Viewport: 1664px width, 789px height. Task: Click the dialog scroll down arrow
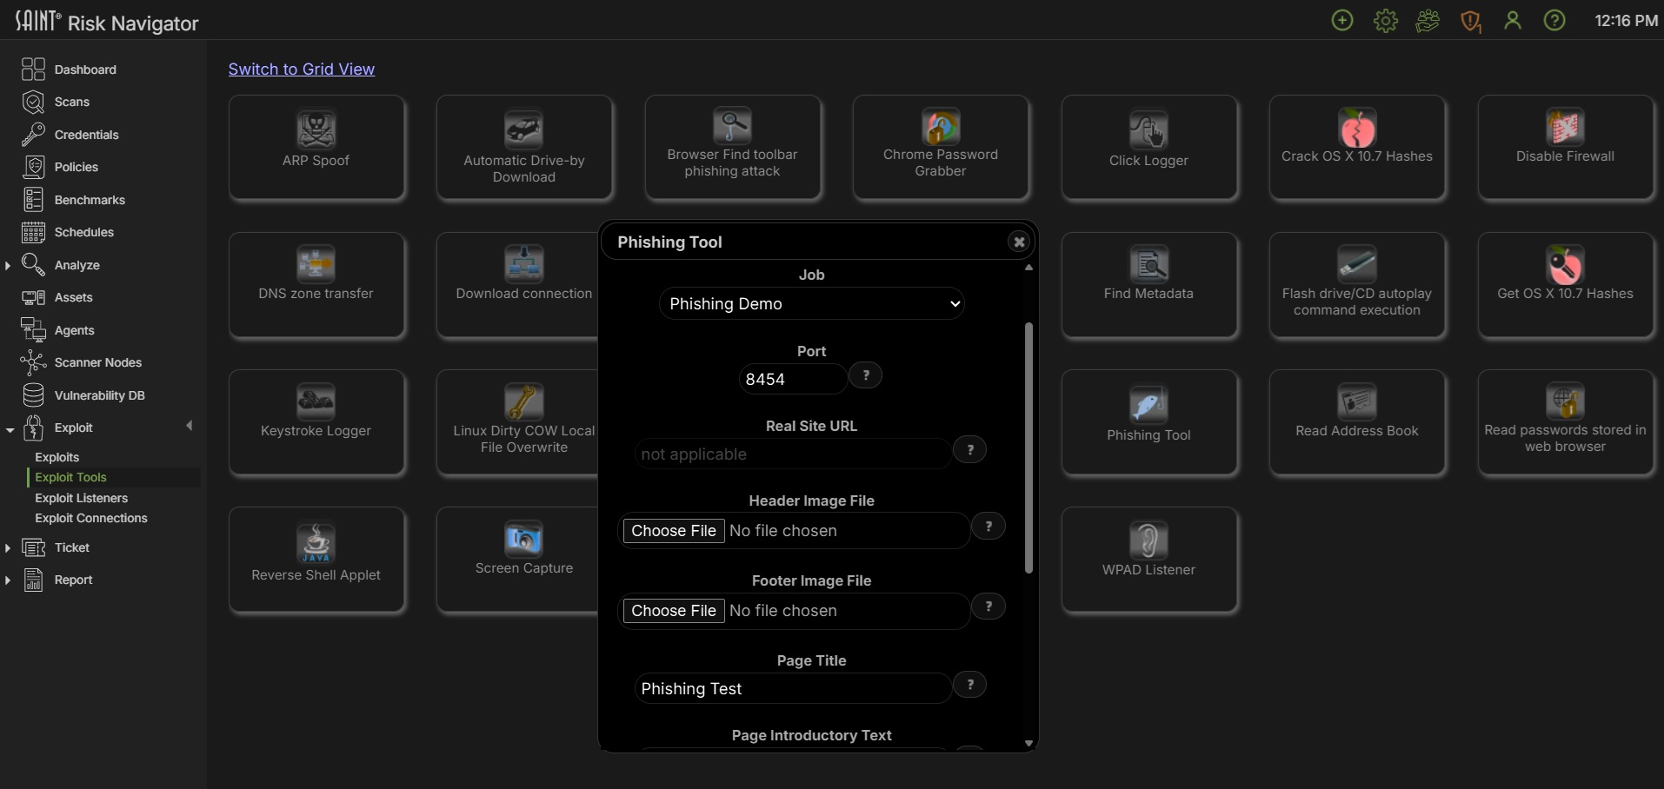coord(1028,744)
